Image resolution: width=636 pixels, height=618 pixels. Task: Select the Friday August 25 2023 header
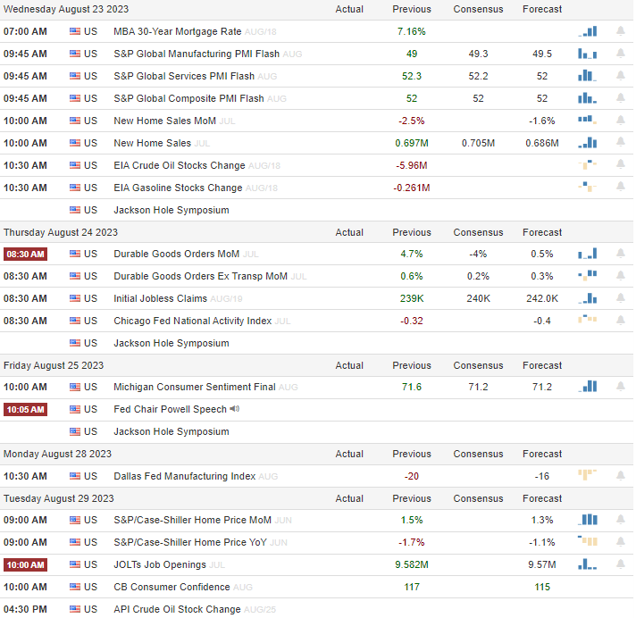click(x=54, y=365)
